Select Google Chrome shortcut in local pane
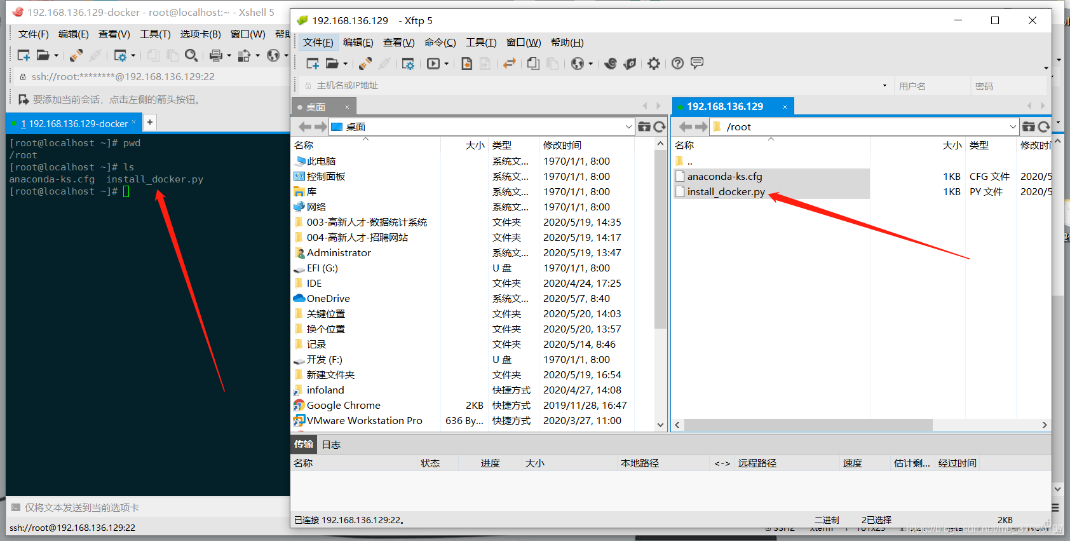The image size is (1070, 541). pos(344,405)
